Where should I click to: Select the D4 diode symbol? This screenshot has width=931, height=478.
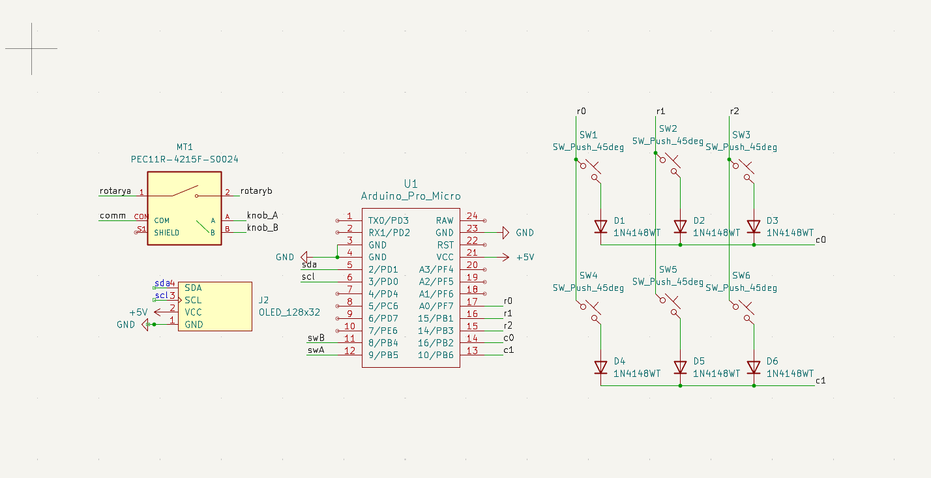tap(600, 368)
